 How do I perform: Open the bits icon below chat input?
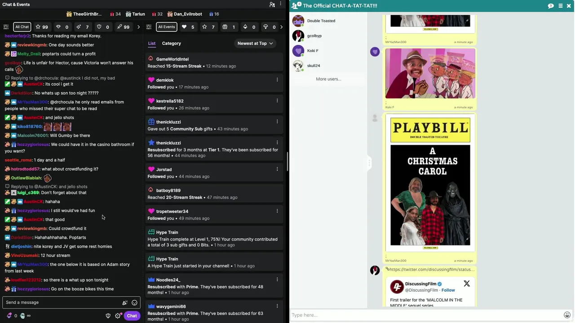9,316
